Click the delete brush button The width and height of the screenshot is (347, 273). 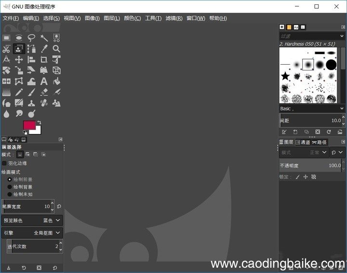click(318, 132)
